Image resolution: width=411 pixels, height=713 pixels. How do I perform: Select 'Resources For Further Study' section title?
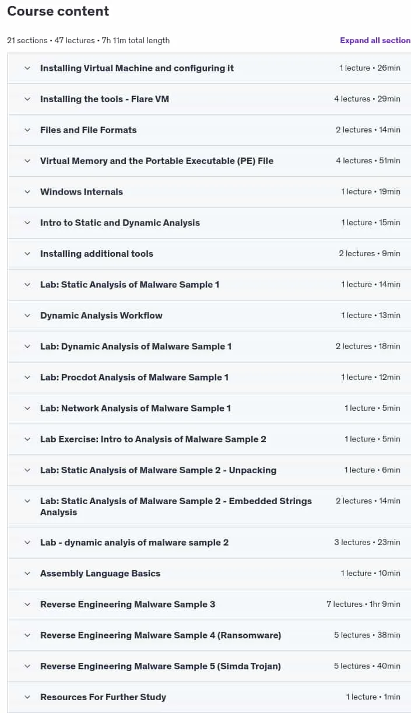pyautogui.click(x=103, y=697)
